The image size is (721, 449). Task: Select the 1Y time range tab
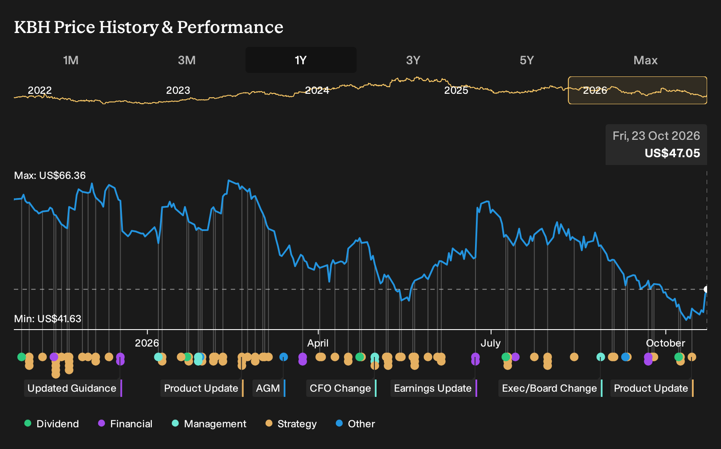click(301, 60)
